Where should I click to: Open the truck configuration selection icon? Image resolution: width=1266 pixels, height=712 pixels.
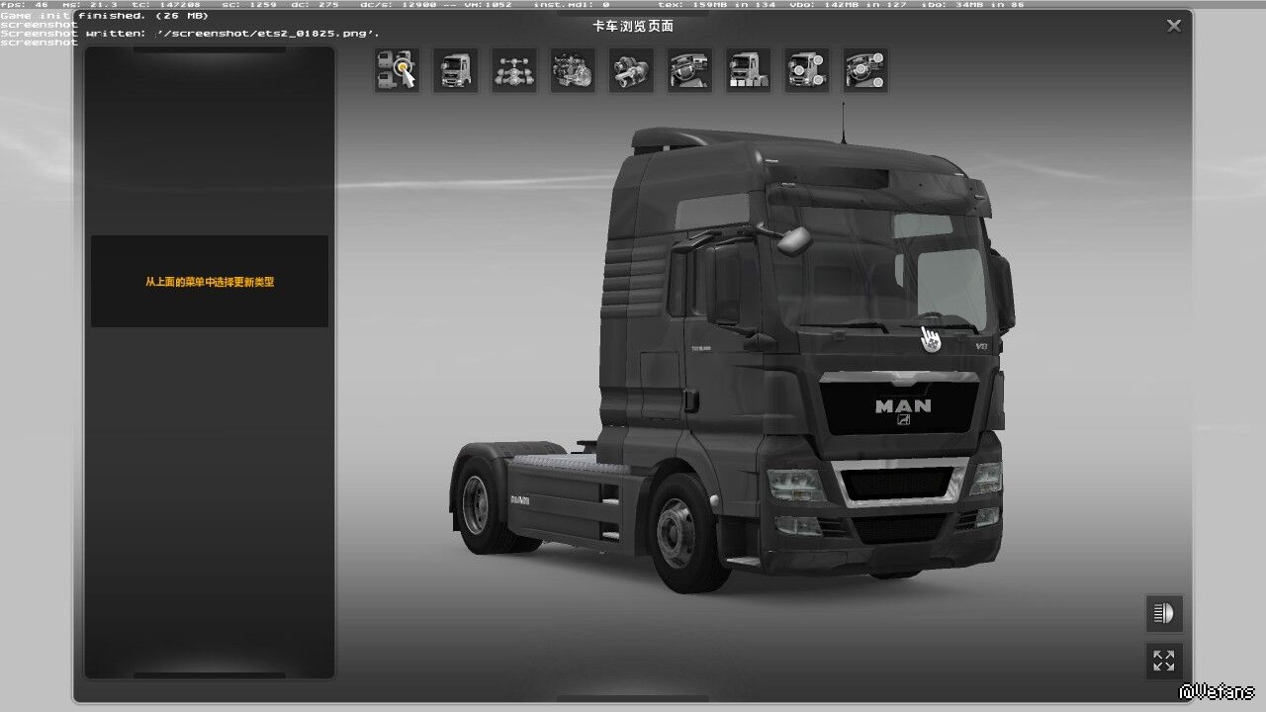click(x=397, y=70)
